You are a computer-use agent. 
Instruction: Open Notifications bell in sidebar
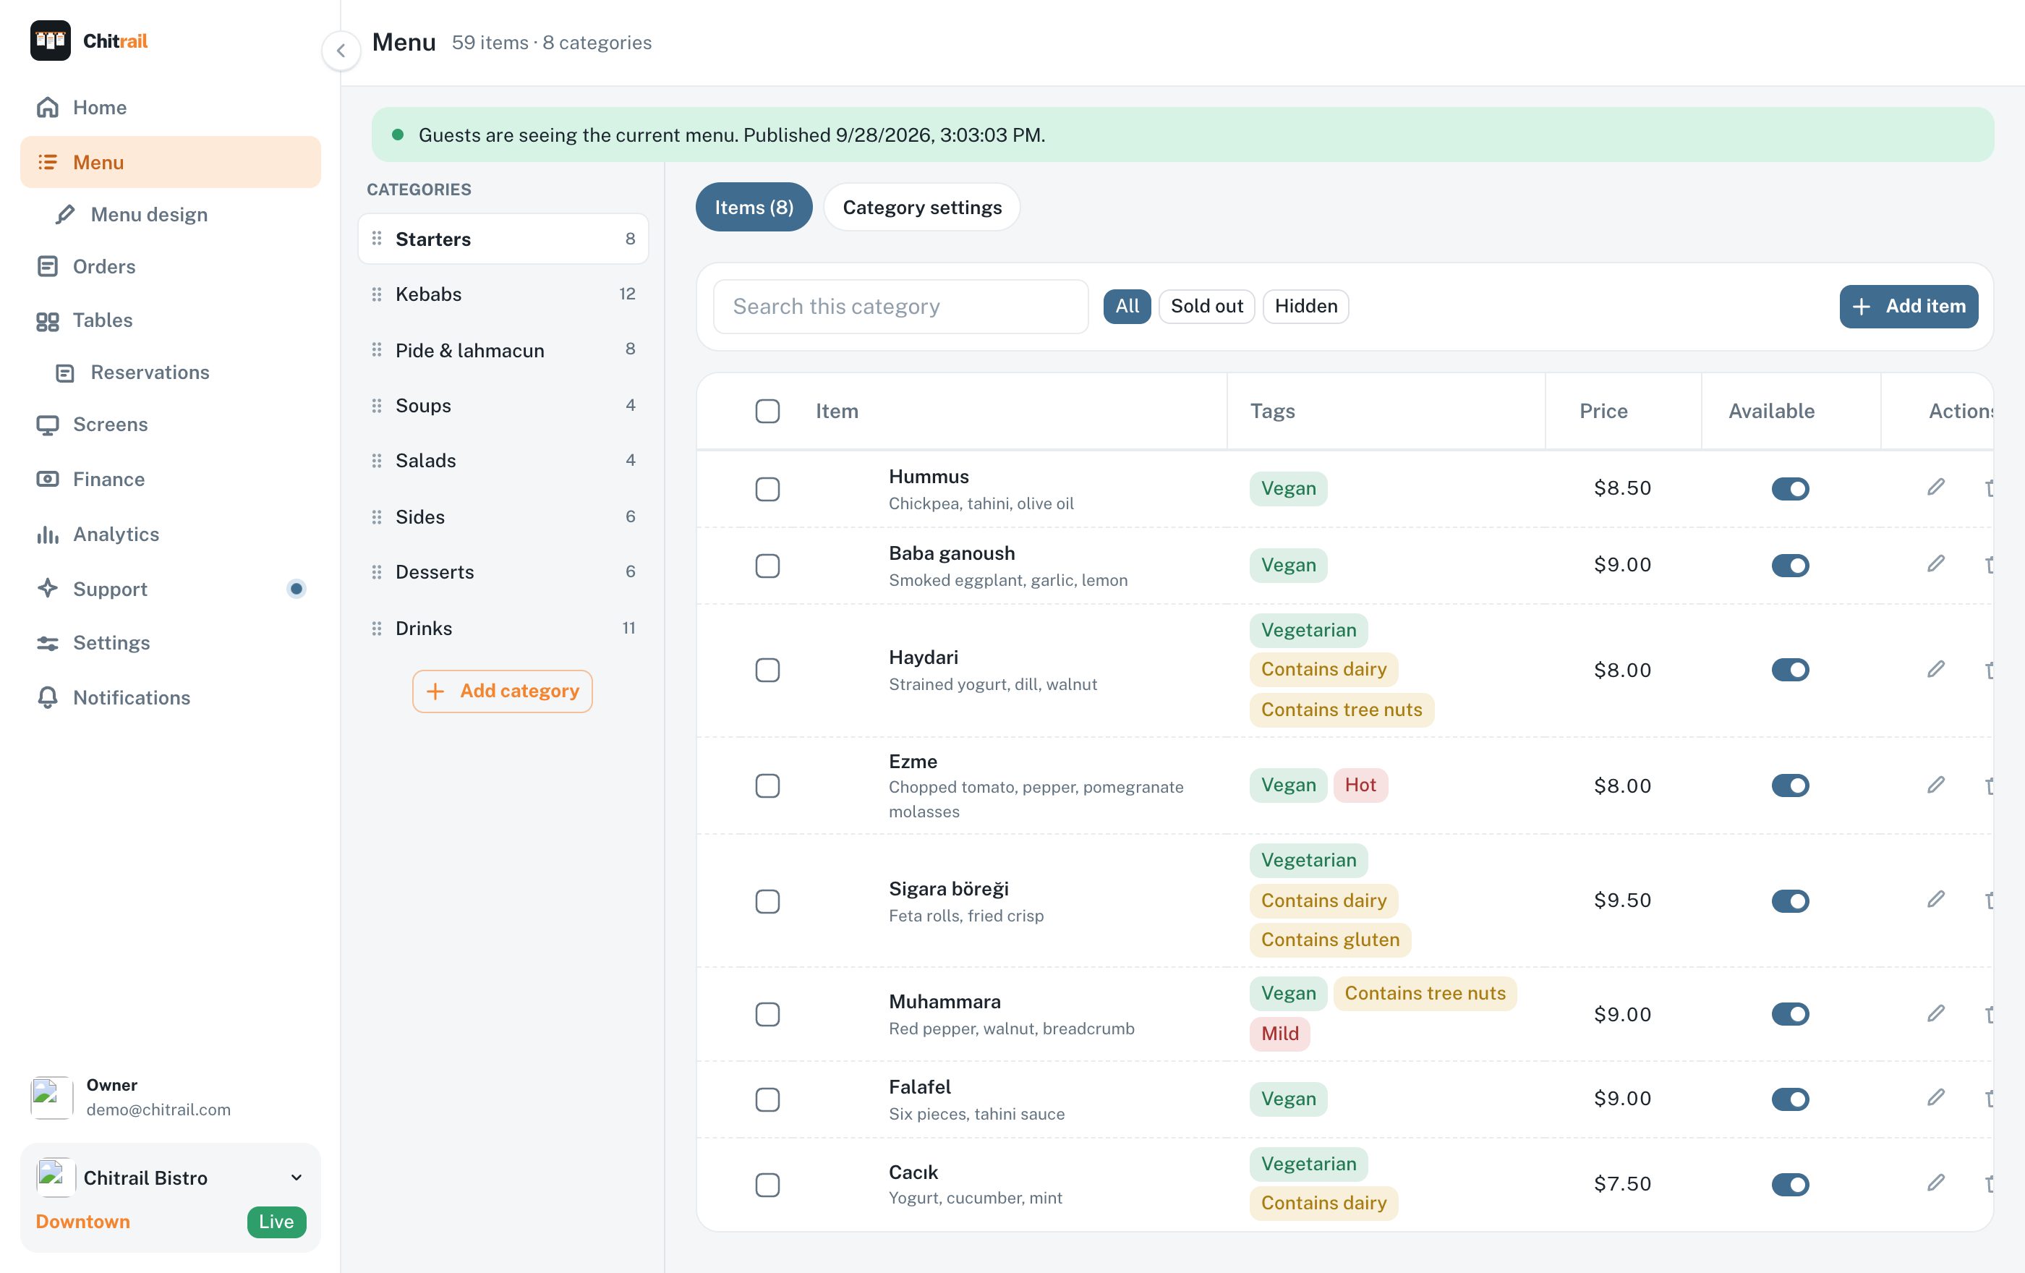pyautogui.click(x=171, y=697)
